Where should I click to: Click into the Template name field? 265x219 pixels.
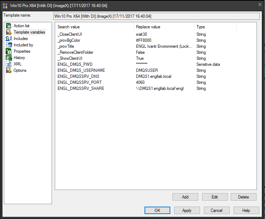coord(157,16)
